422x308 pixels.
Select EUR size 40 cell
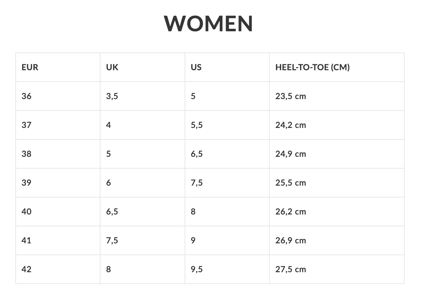[26, 212]
